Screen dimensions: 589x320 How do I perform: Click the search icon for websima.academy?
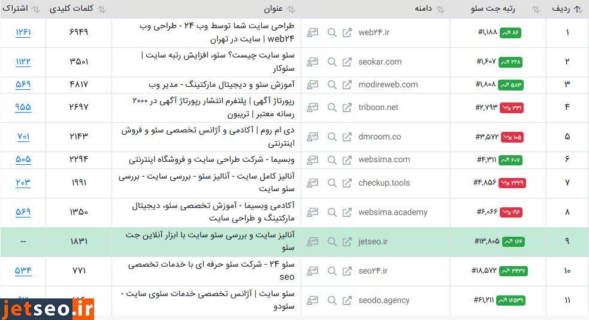332,212
